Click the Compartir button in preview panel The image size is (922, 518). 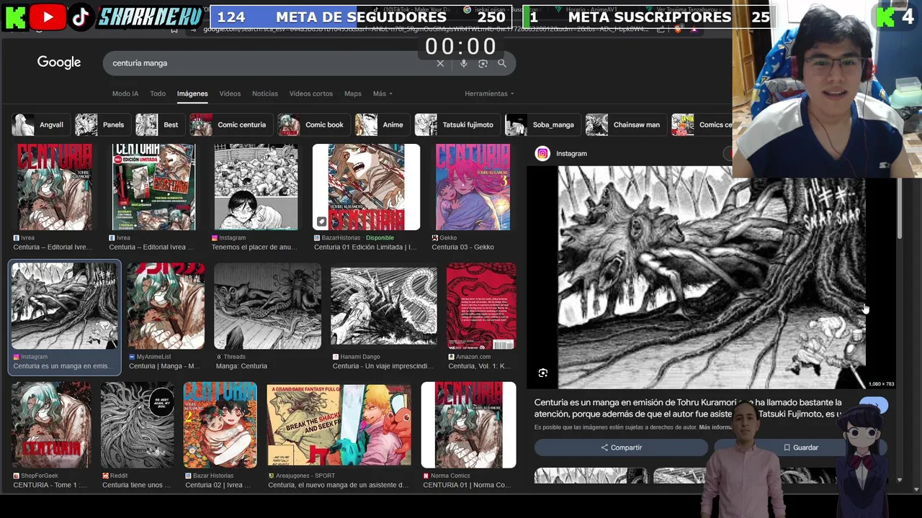621,447
